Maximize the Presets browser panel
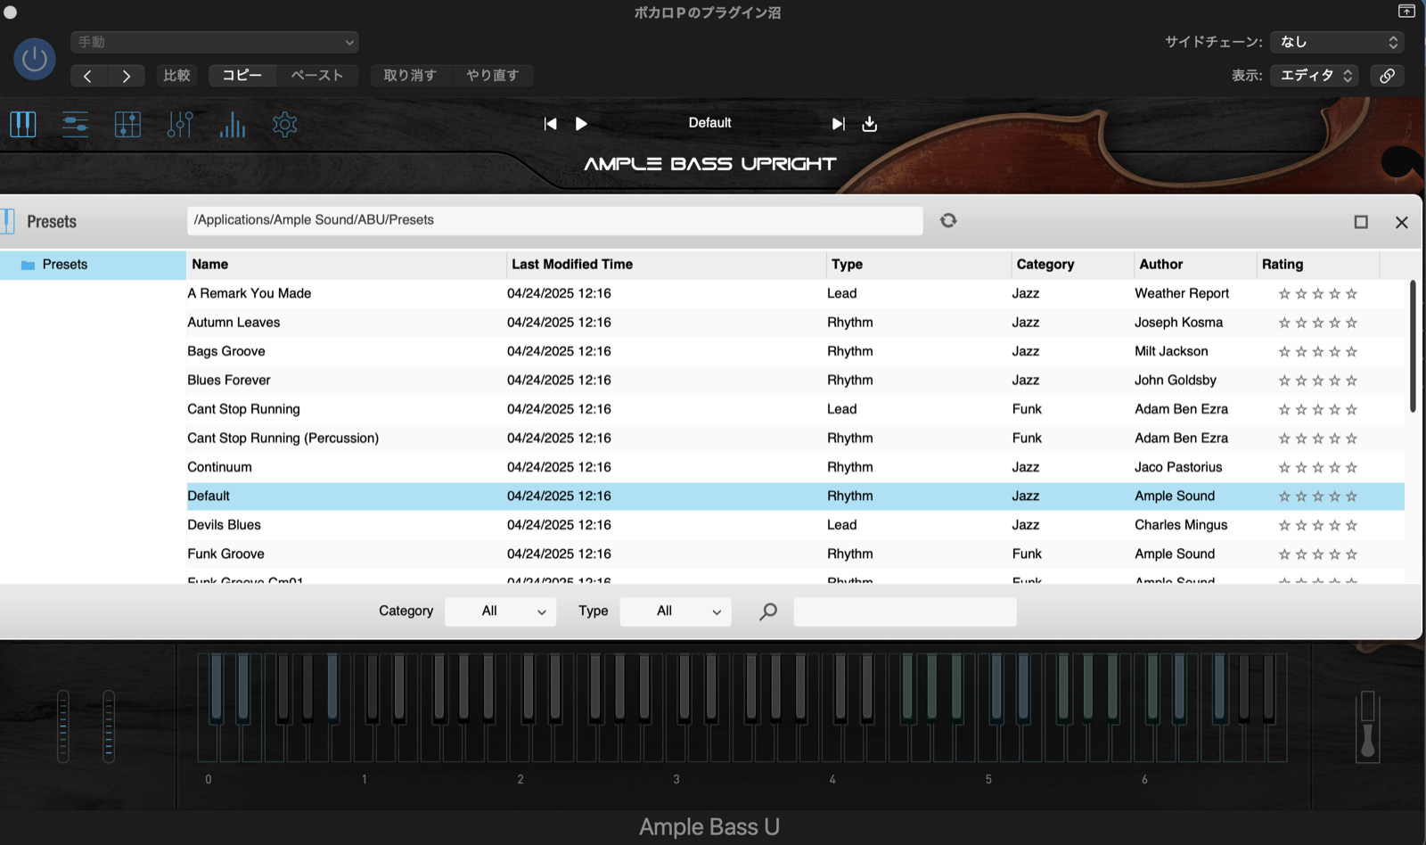 point(1361,222)
